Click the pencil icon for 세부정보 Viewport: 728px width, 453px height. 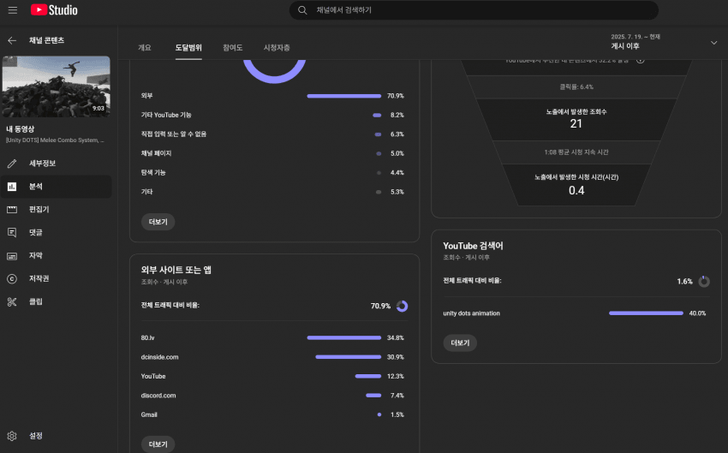pyautogui.click(x=12, y=164)
